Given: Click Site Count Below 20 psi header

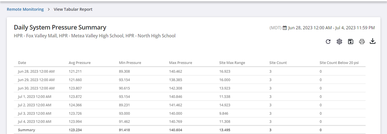Looking at the screenshot, I should coord(339,63).
